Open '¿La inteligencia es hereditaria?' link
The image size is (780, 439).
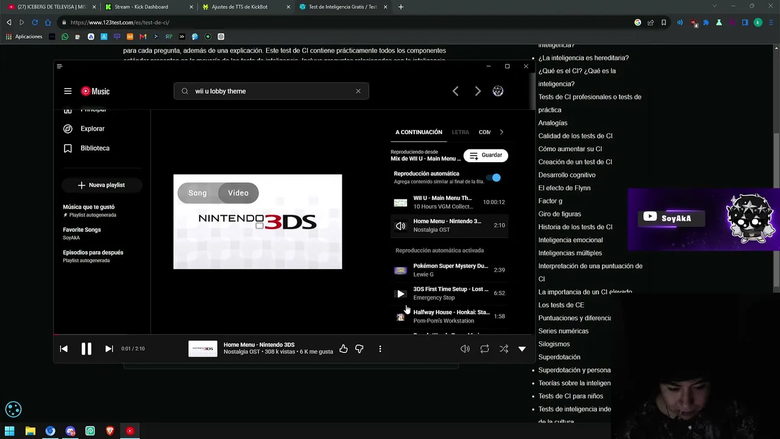point(583,58)
